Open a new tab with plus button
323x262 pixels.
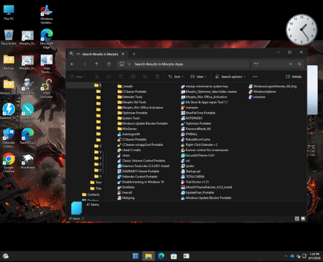134,54
